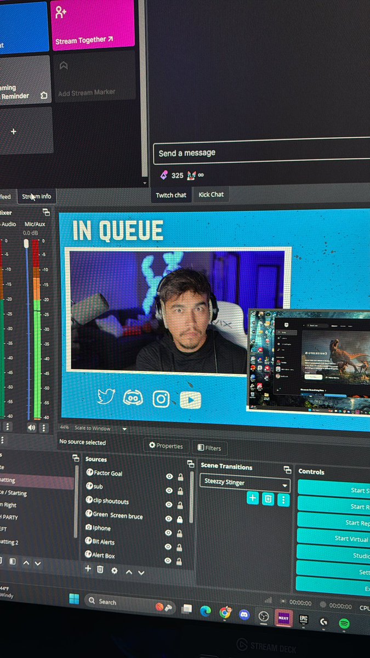Open the Mic/Aux three-dot options menu

point(44,428)
